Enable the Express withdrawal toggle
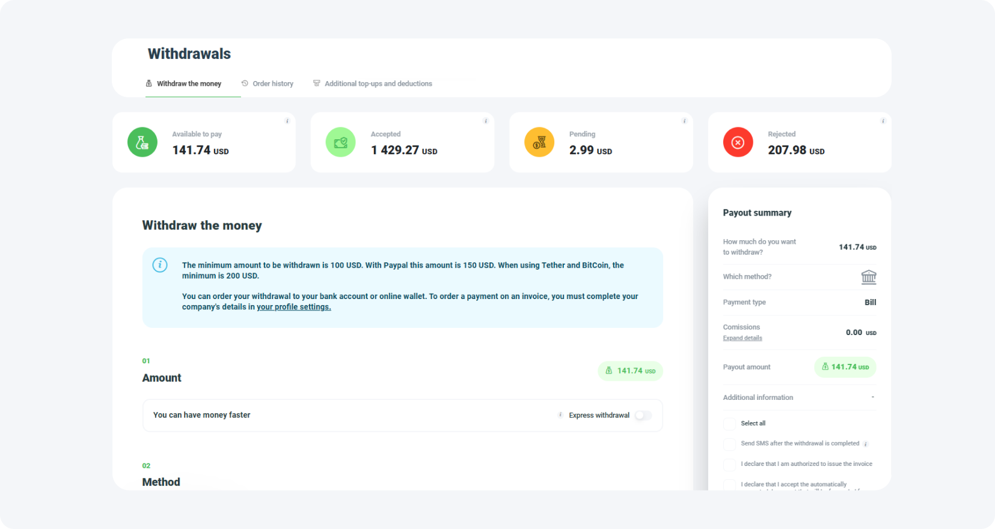 click(x=643, y=416)
